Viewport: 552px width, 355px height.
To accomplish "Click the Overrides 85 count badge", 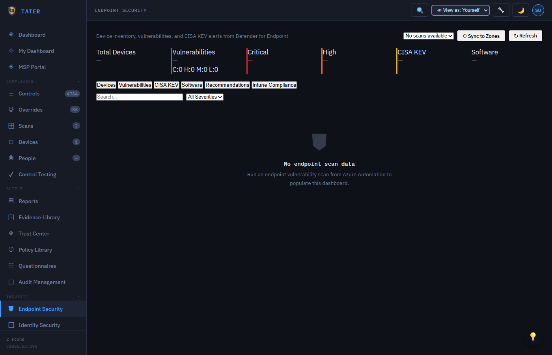I will point(75,110).
